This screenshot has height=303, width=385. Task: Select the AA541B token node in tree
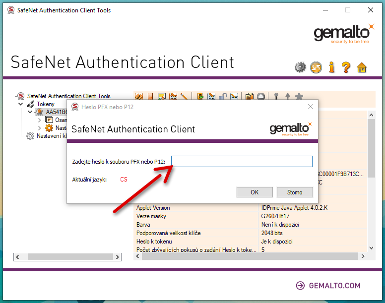(x=57, y=112)
